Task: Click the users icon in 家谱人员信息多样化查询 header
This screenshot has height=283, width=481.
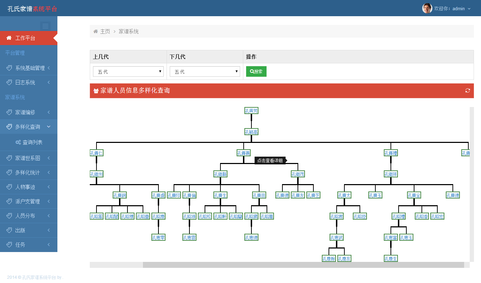Action: [x=96, y=91]
